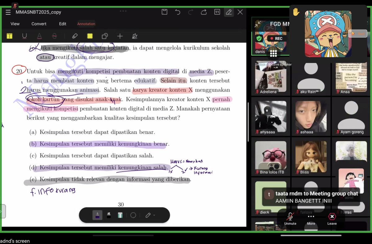Select the eraser tool in toolbar
Viewport: 372px width, 244px height.
pyautogui.click(x=75, y=36)
